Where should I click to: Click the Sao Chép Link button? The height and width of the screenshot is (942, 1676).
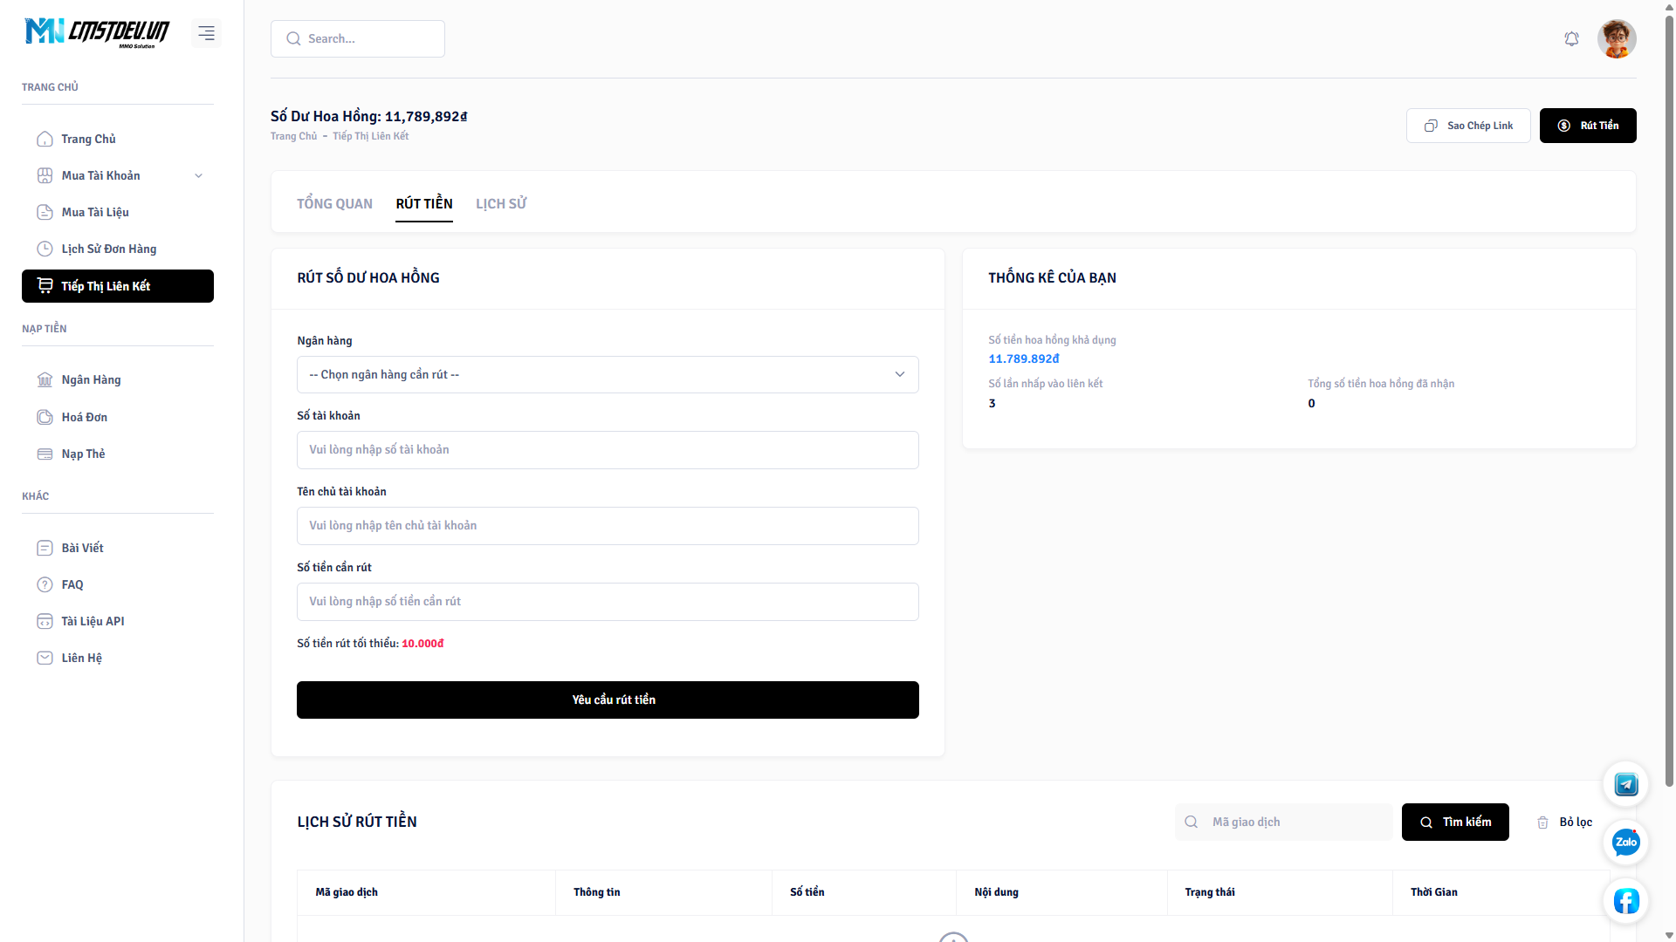pos(1468,126)
